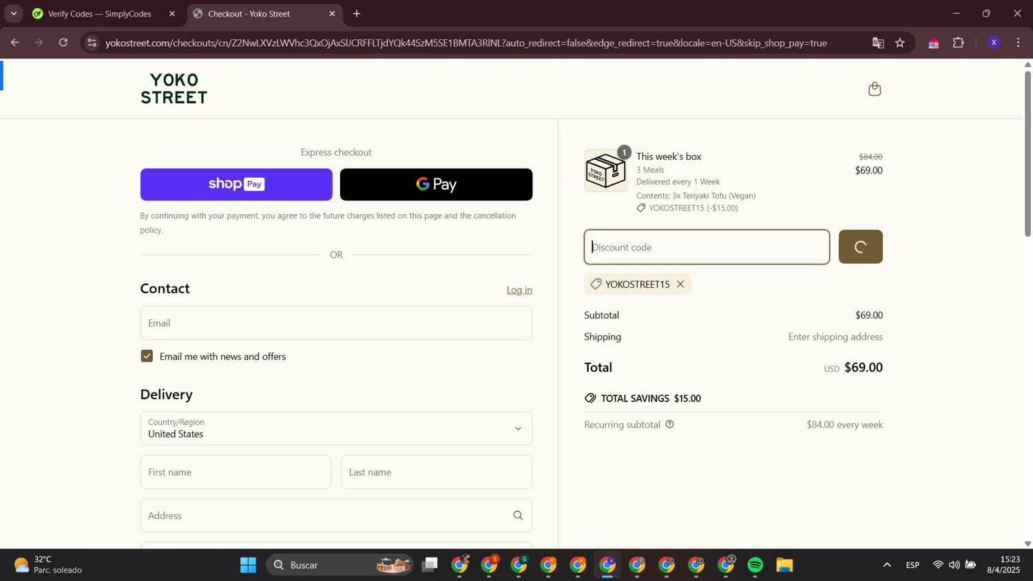This screenshot has height=581, width=1033.
Task: Click the recurring subtotal info icon
Action: pyautogui.click(x=669, y=425)
